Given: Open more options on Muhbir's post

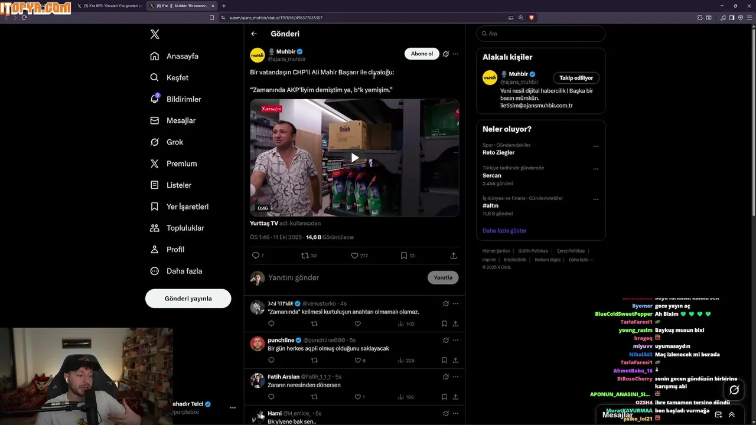Looking at the screenshot, I should (x=455, y=54).
